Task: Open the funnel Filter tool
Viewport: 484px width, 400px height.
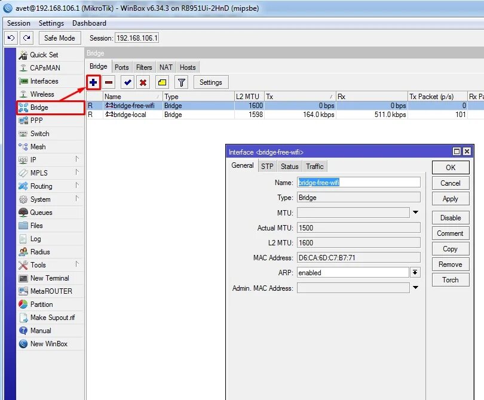Action: [182, 82]
